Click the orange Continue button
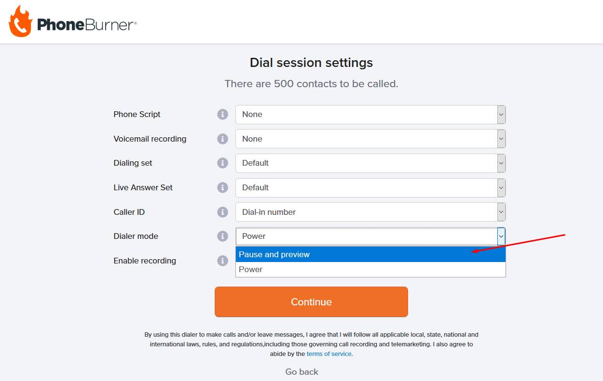This screenshot has height=381, width=603. (311, 302)
